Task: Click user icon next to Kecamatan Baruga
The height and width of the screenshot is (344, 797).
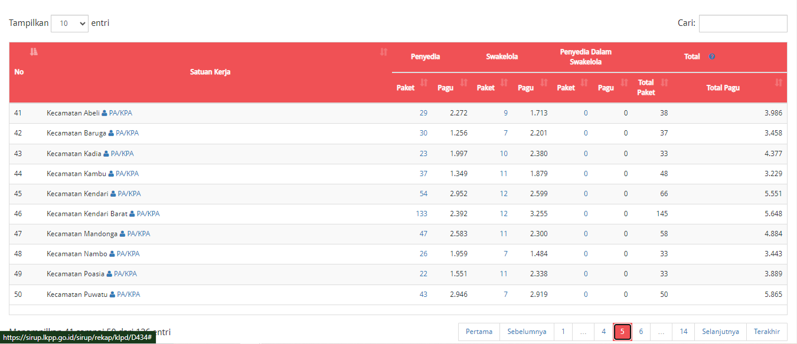Action: tap(111, 133)
